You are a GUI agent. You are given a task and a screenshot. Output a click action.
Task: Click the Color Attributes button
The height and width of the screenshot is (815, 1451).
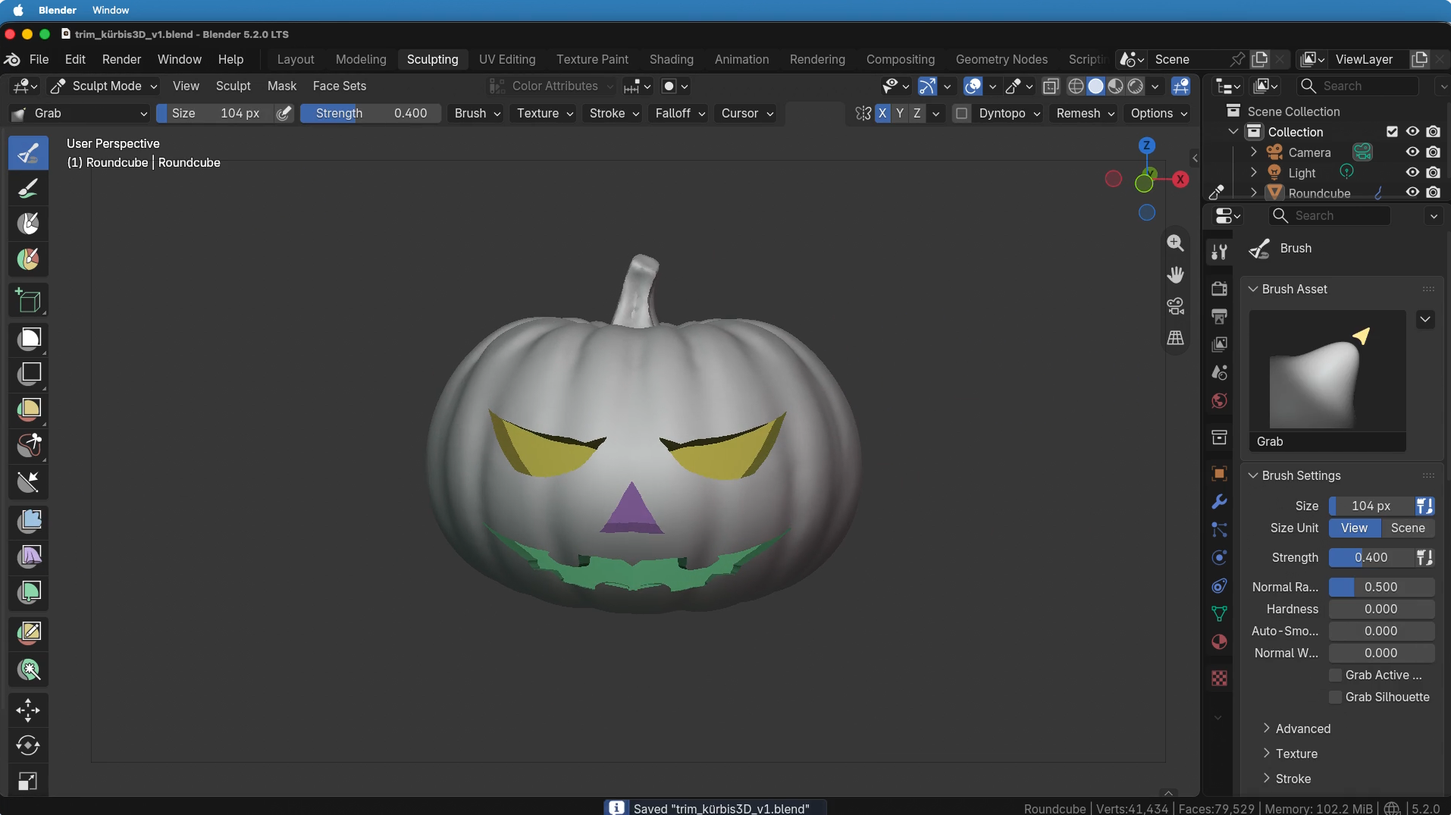(x=551, y=86)
